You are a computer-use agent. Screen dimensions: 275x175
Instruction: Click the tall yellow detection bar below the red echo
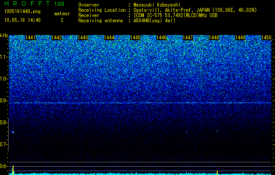pyautogui.click(x=13, y=170)
